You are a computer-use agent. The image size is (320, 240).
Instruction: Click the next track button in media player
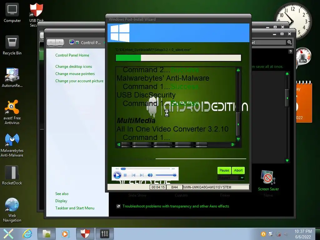click(x=142, y=175)
